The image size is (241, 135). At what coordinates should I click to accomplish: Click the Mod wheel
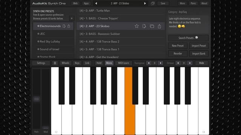pyautogui.click(x=46, y=99)
